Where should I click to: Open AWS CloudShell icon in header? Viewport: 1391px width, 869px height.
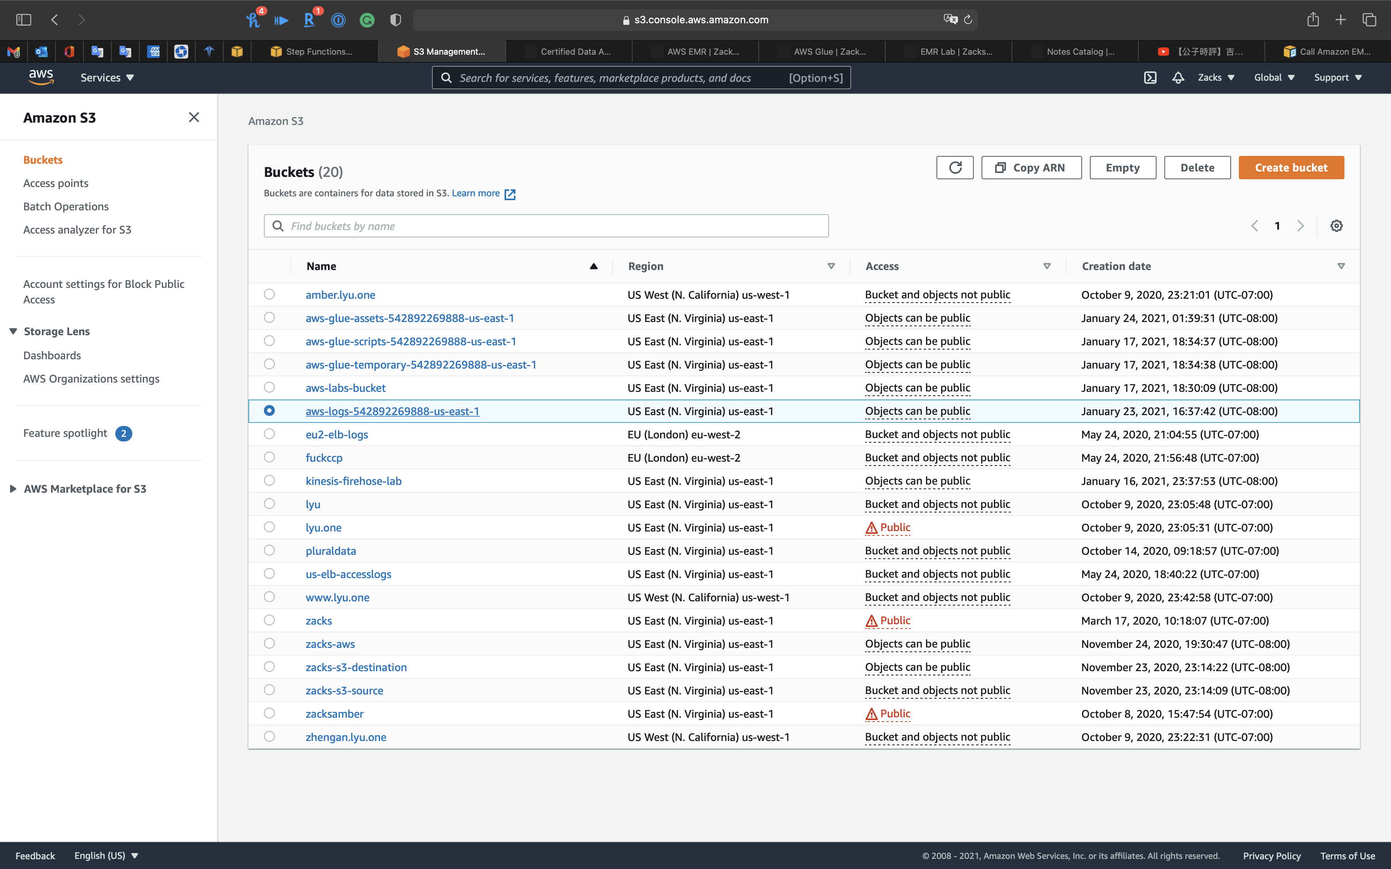tap(1150, 78)
